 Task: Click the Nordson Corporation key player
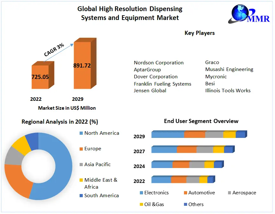(159, 63)
